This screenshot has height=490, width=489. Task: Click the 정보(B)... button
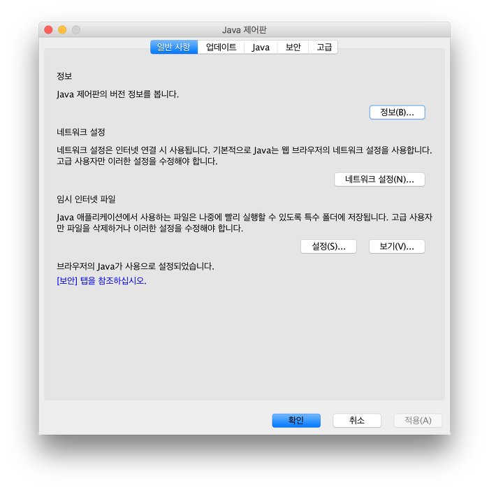coord(397,112)
